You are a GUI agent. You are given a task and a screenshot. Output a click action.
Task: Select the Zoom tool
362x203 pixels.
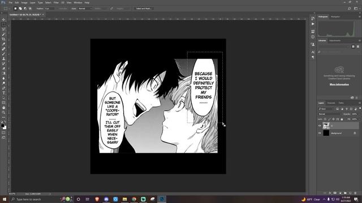(3, 113)
